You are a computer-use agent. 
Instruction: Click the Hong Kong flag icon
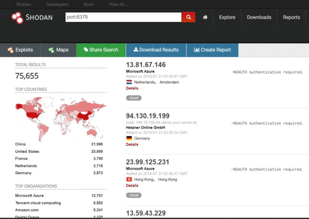pyautogui.click(x=129, y=179)
